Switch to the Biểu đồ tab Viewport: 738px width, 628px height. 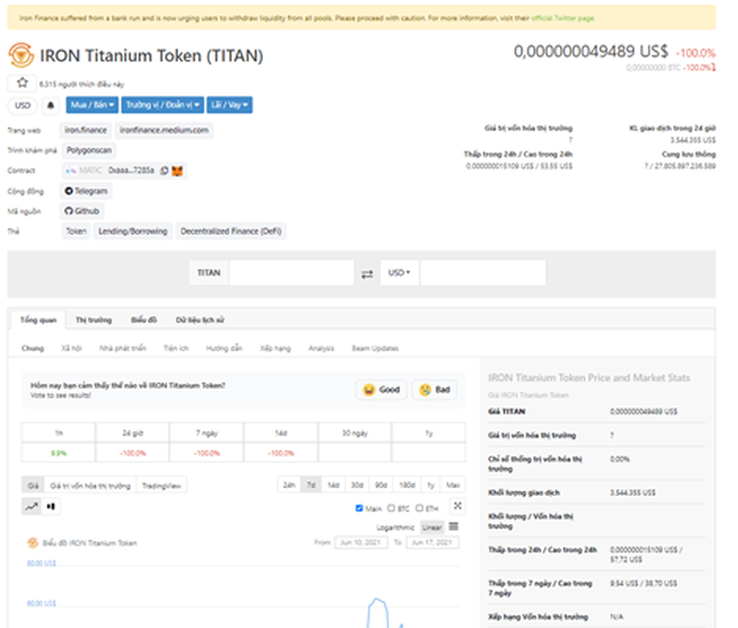pyautogui.click(x=143, y=321)
